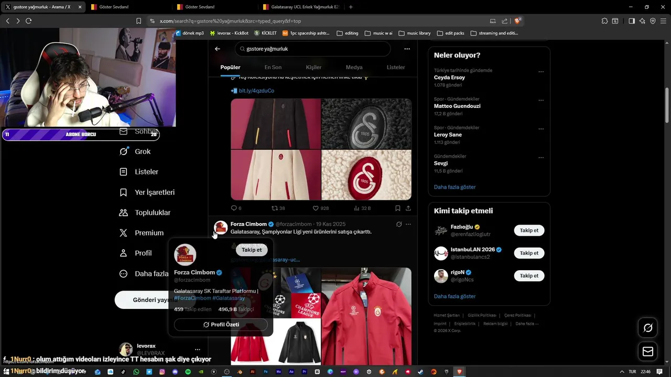Open Grok from the X sidebar
Image resolution: width=671 pixels, height=377 pixels.
[135, 151]
